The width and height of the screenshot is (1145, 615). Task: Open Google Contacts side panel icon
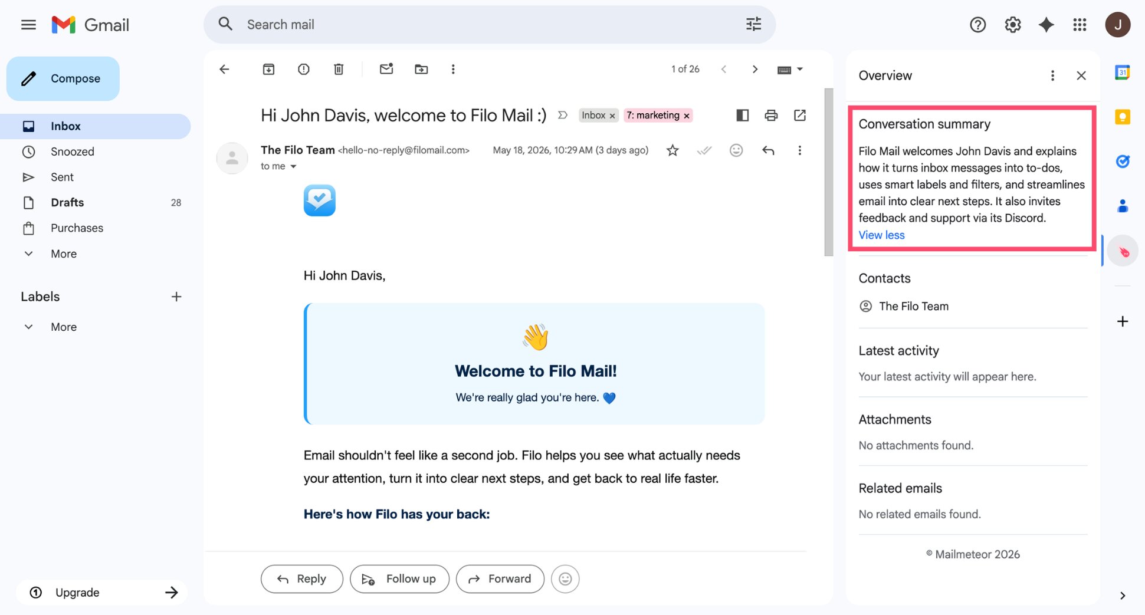[x=1122, y=206]
